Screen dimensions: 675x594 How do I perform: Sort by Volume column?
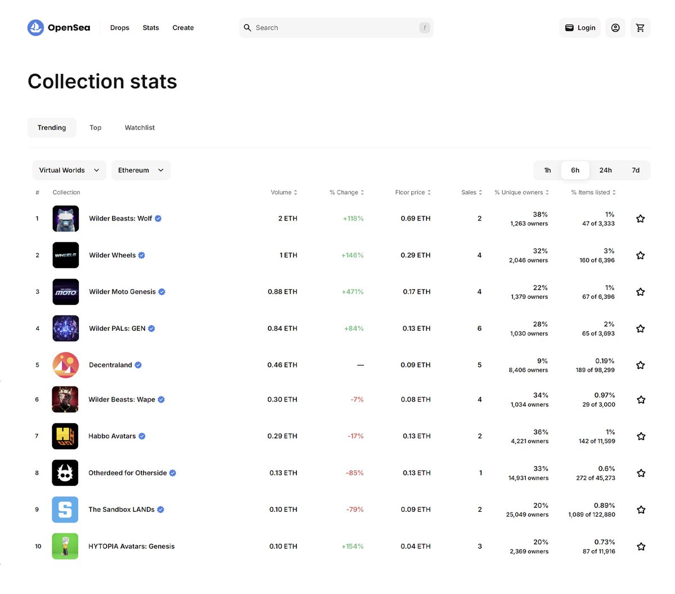point(284,192)
